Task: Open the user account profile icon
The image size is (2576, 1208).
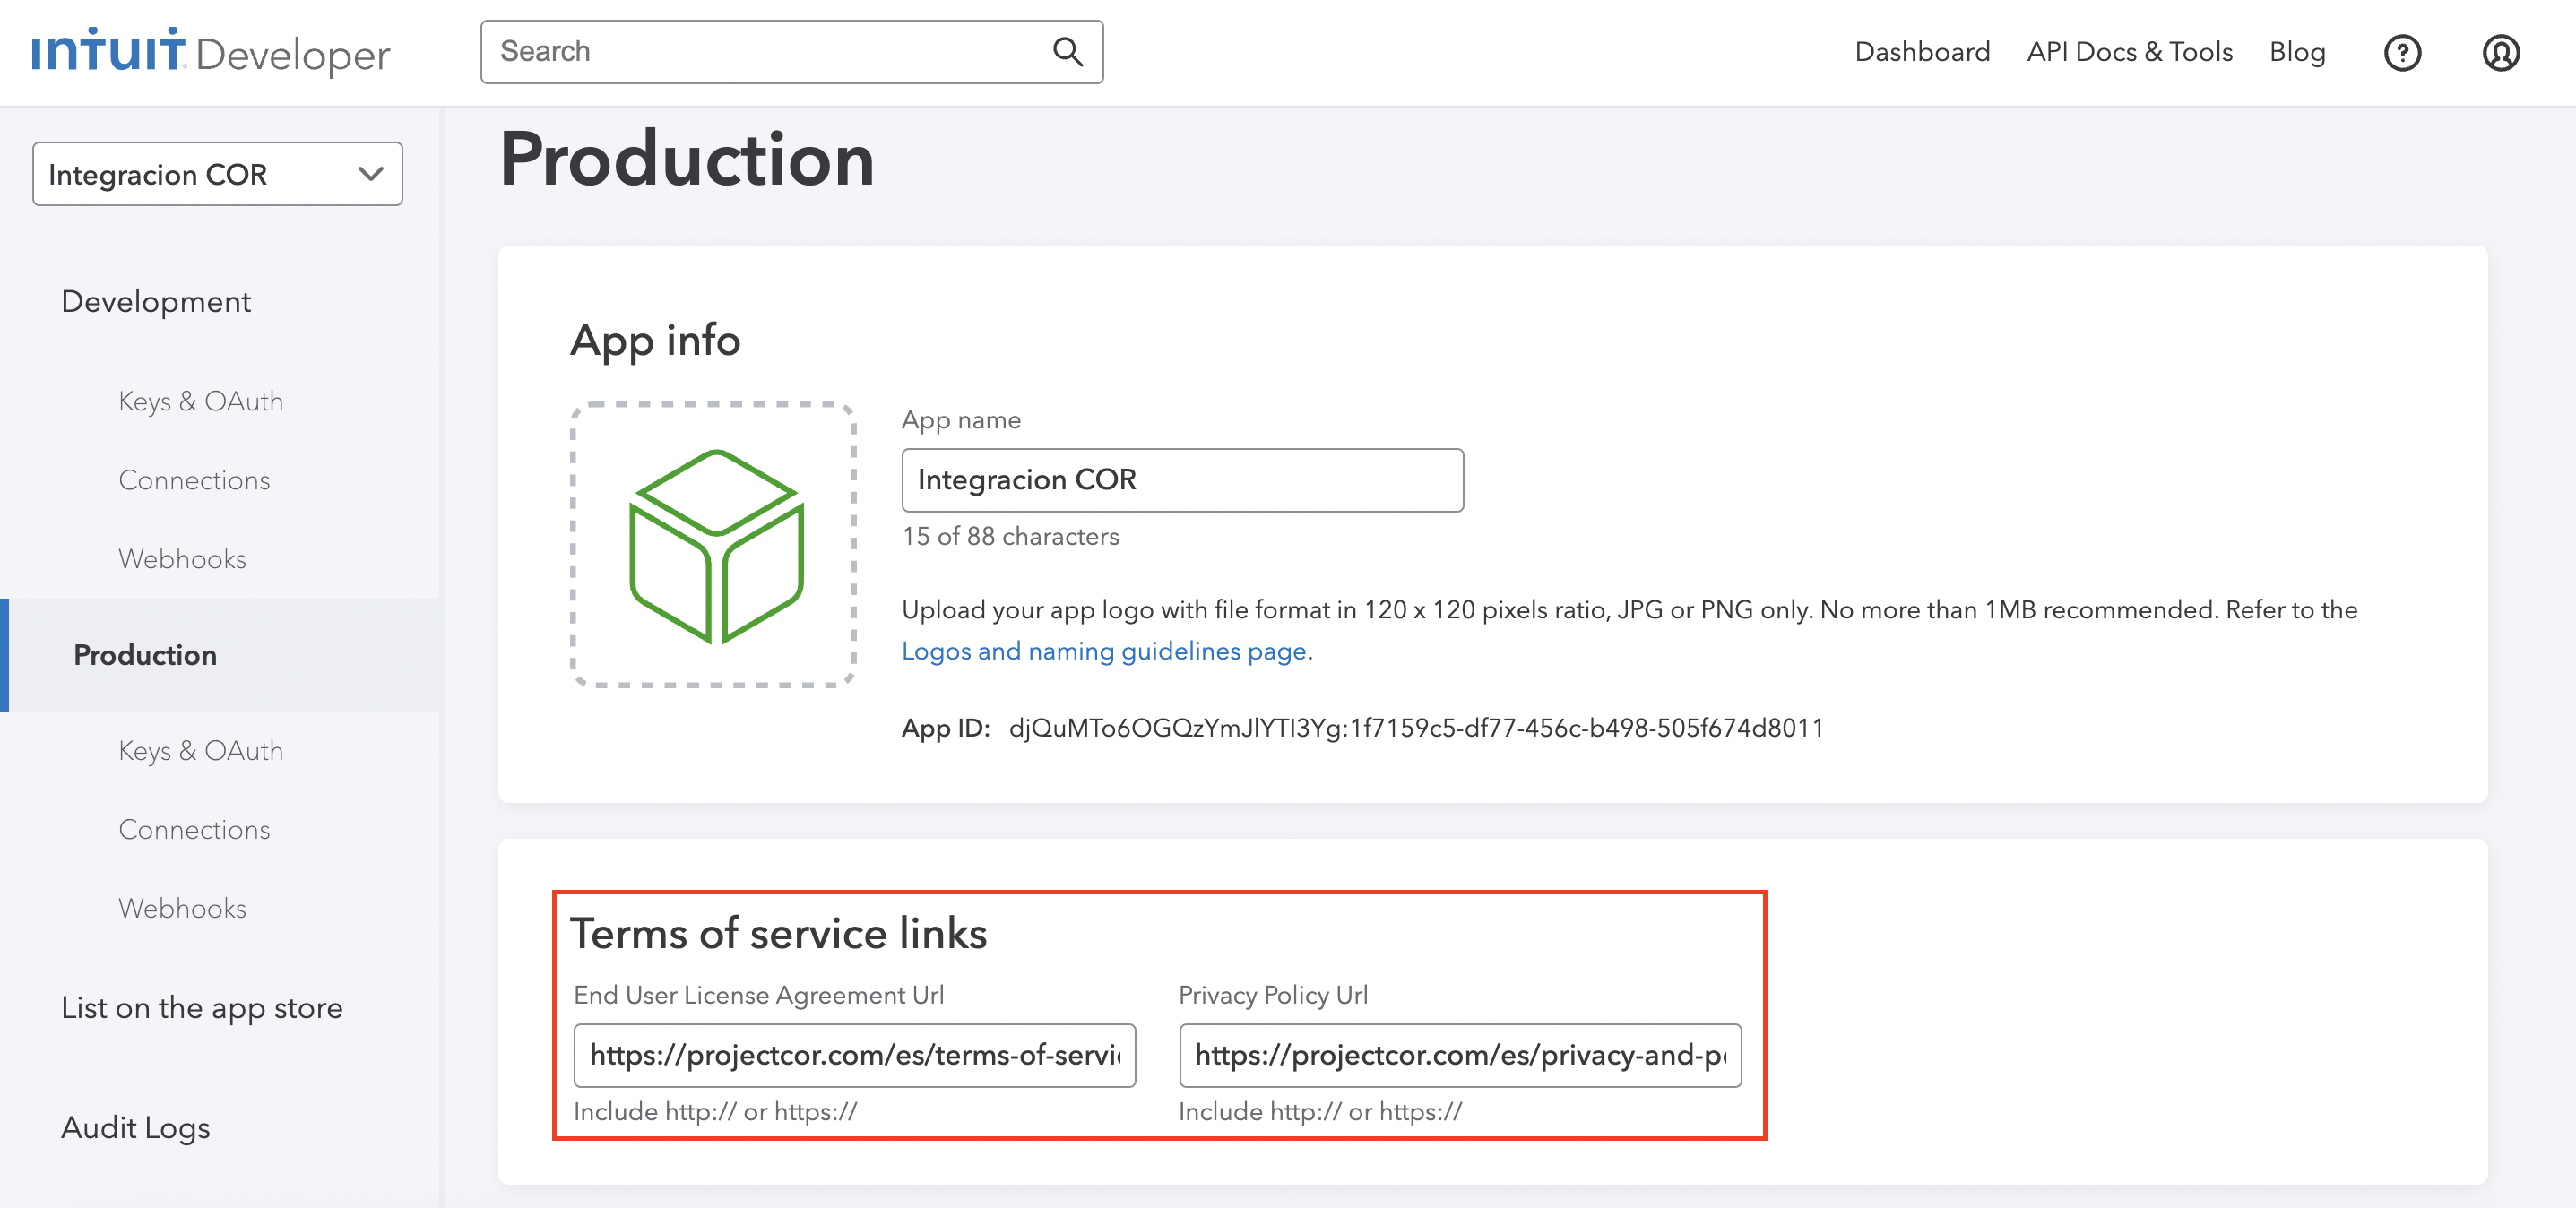Action: [2500, 53]
